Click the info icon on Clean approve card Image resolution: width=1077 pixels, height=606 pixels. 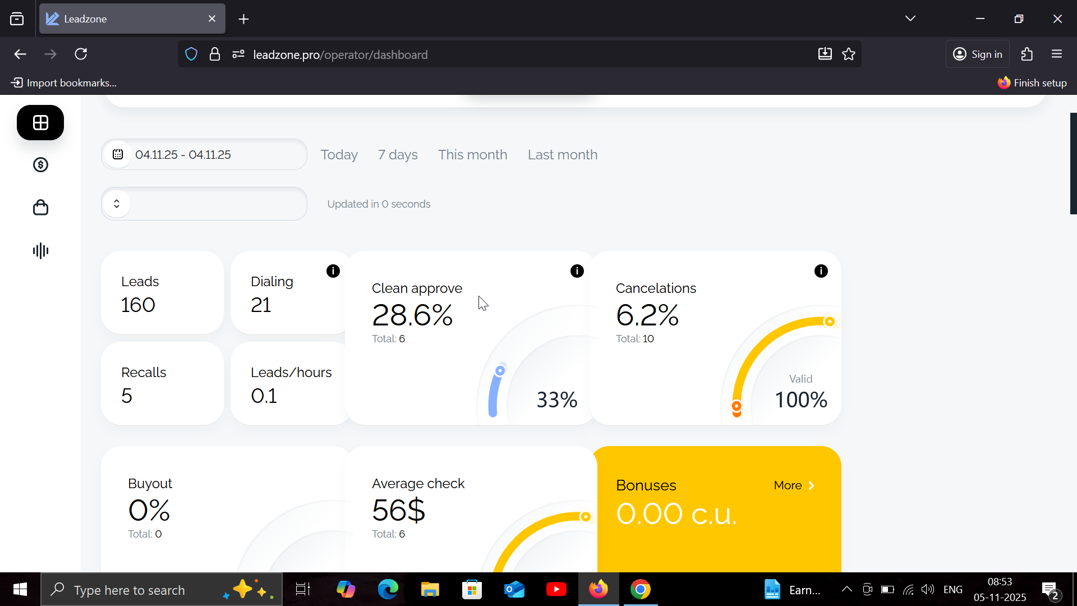tap(577, 271)
